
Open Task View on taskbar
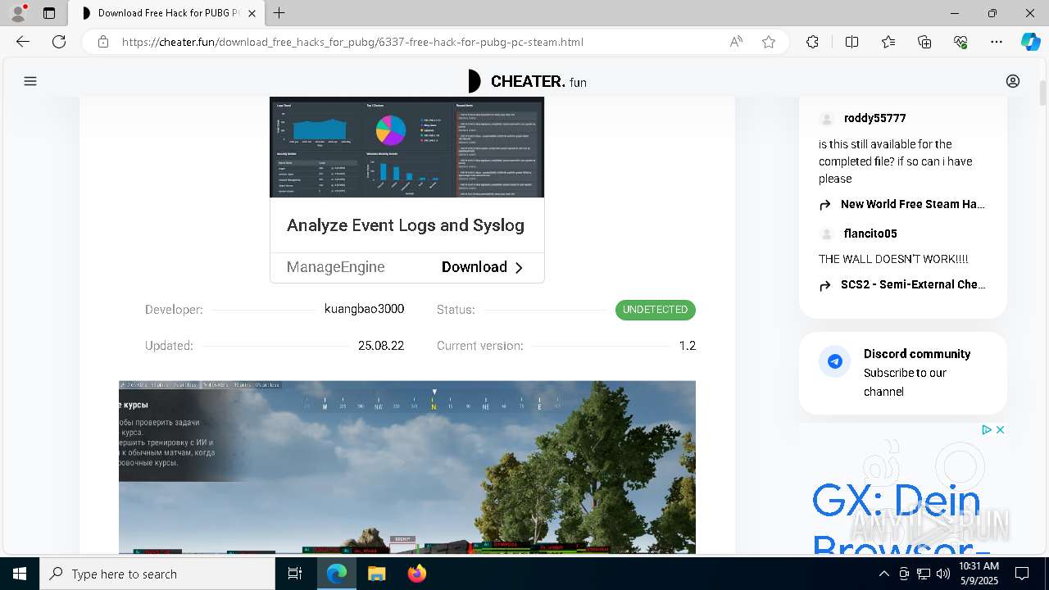coord(295,574)
